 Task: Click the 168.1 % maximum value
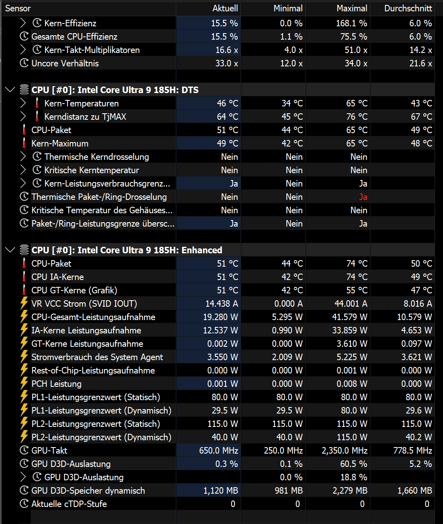pyautogui.click(x=352, y=23)
